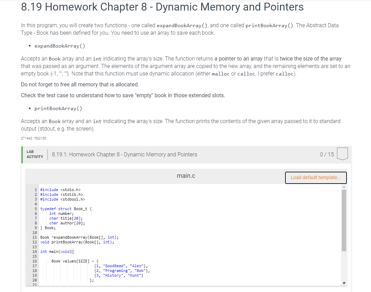Click the #include <stdio.h> line
The height and width of the screenshot is (292, 371).
(59, 190)
